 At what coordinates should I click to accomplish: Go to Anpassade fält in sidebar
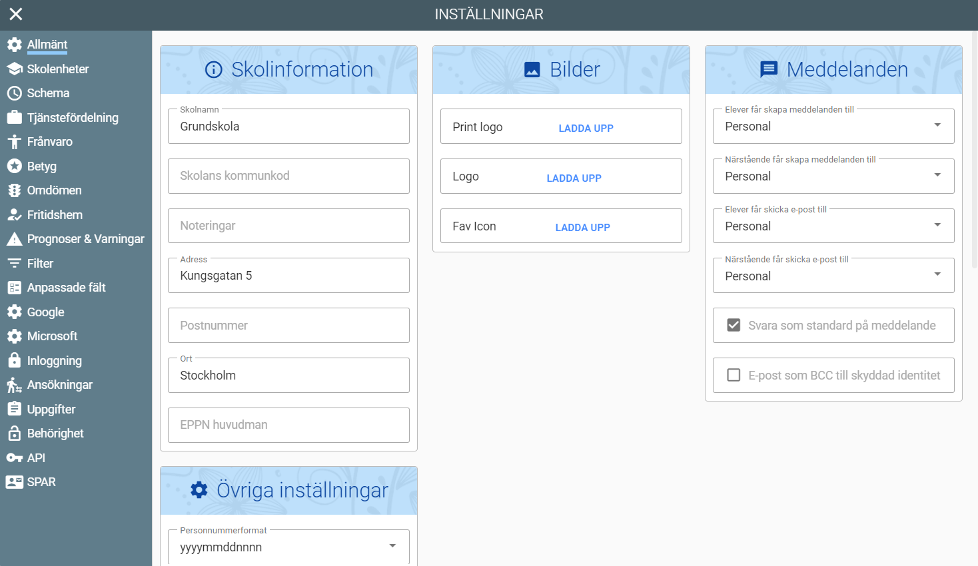click(x=66, y=288)
